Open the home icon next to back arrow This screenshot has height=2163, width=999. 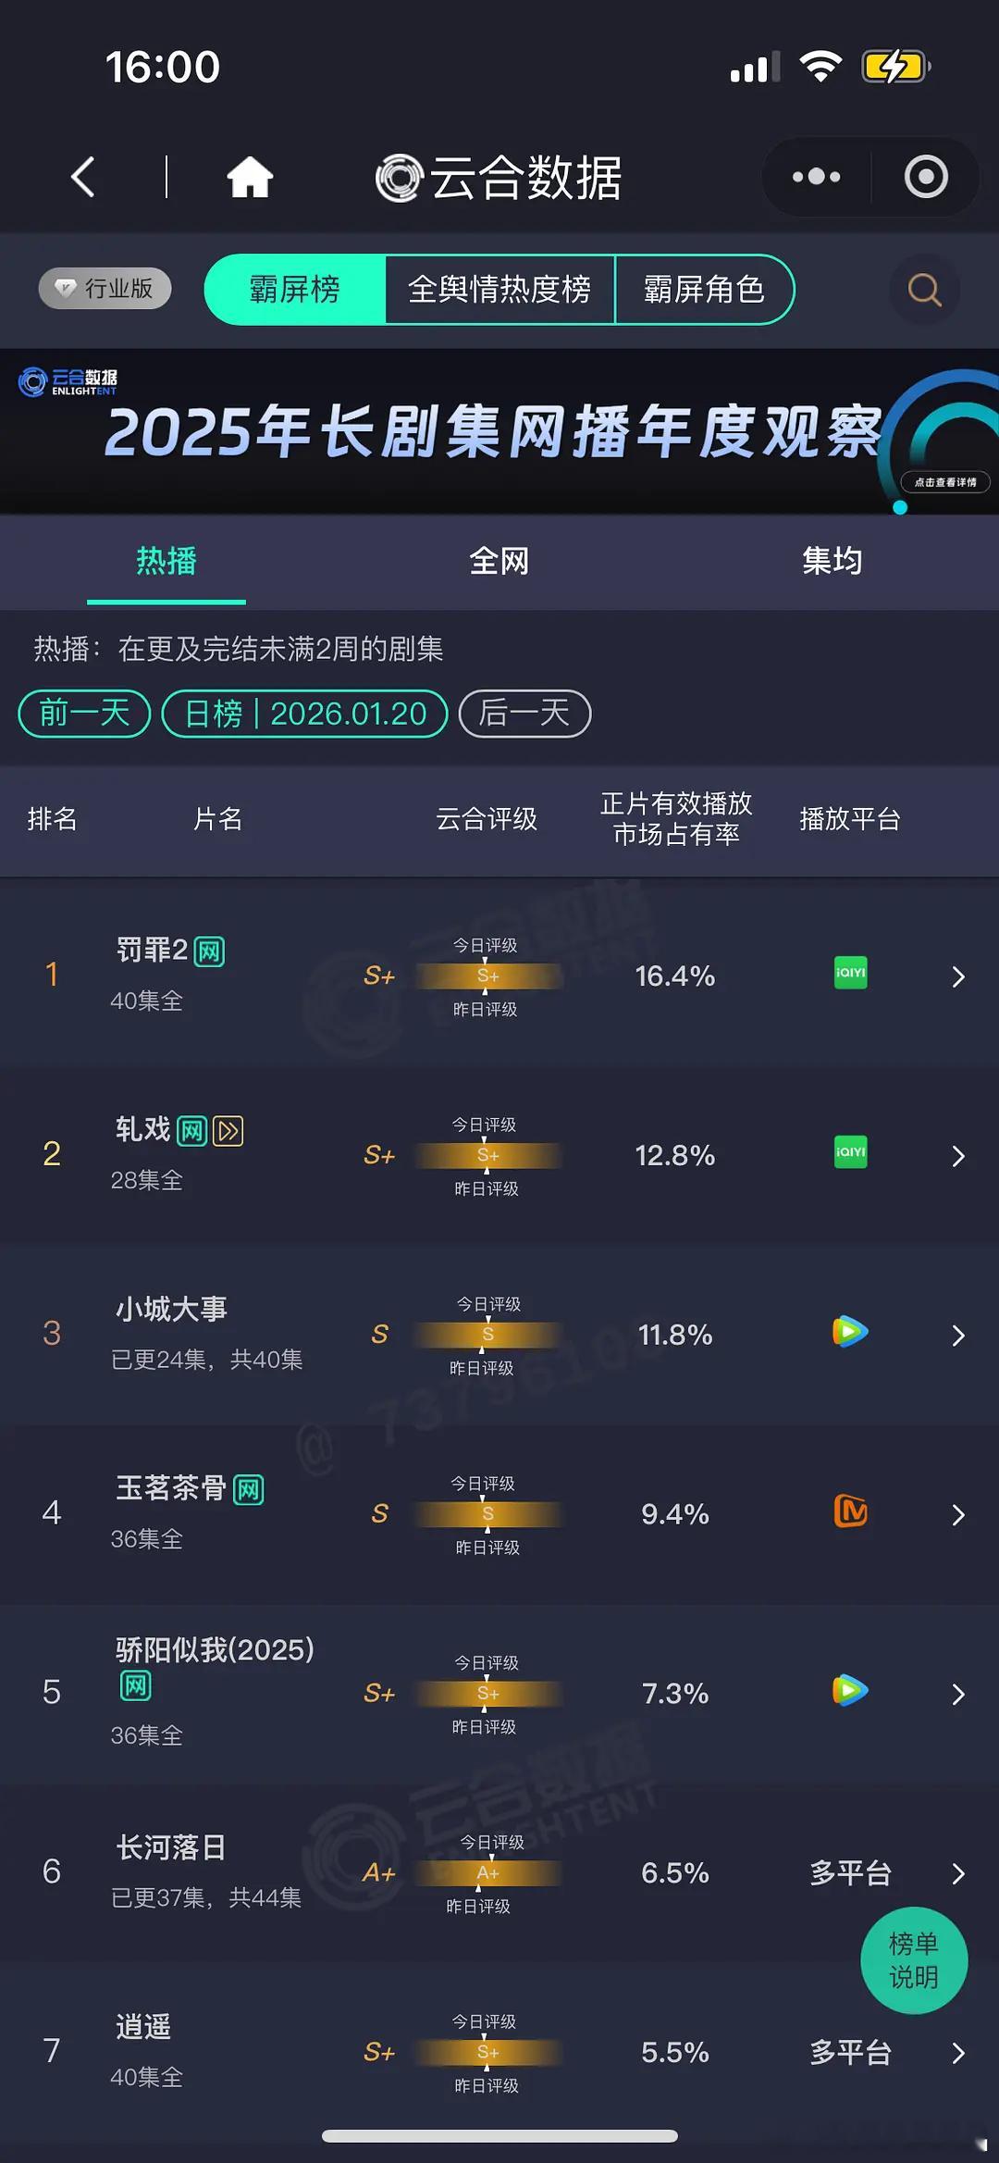pyautogui.click(x=250, y=178)
